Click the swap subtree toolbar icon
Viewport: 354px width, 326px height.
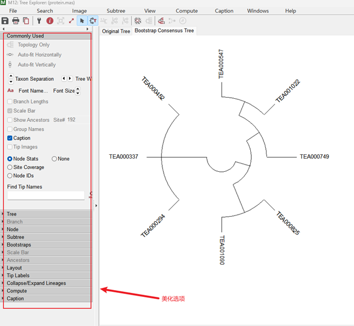coord(114,21)
